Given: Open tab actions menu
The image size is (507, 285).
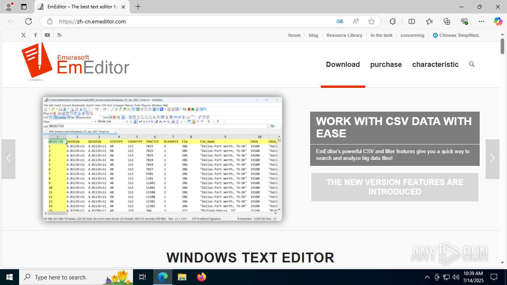Looking at the screenshot, I should click(24, 7).
